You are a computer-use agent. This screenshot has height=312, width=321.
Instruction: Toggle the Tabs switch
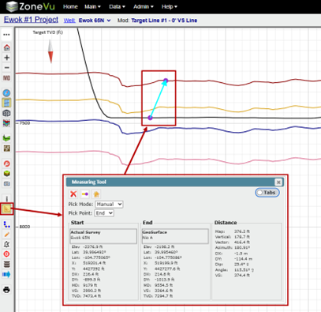point(267,193)
